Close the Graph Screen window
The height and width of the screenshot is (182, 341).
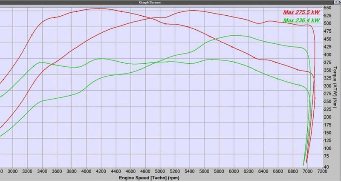[340, 2]
